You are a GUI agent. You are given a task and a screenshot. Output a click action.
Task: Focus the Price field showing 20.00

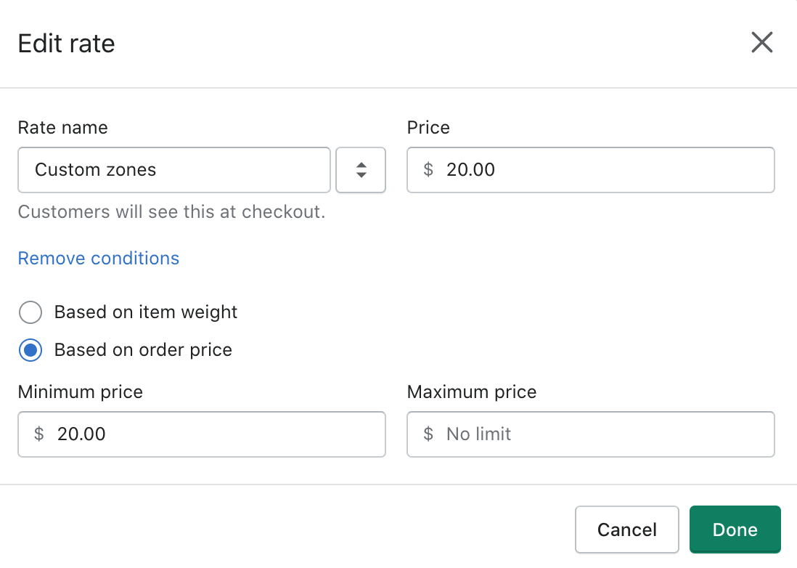[591, 170]
